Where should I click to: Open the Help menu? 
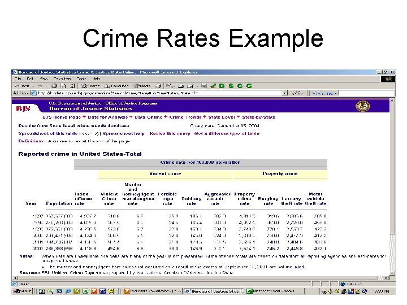pos(97,79)
